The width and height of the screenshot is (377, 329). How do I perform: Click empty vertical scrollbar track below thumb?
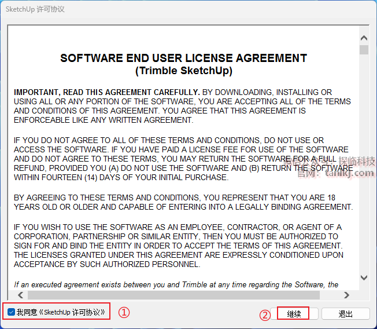click(364, 174)
